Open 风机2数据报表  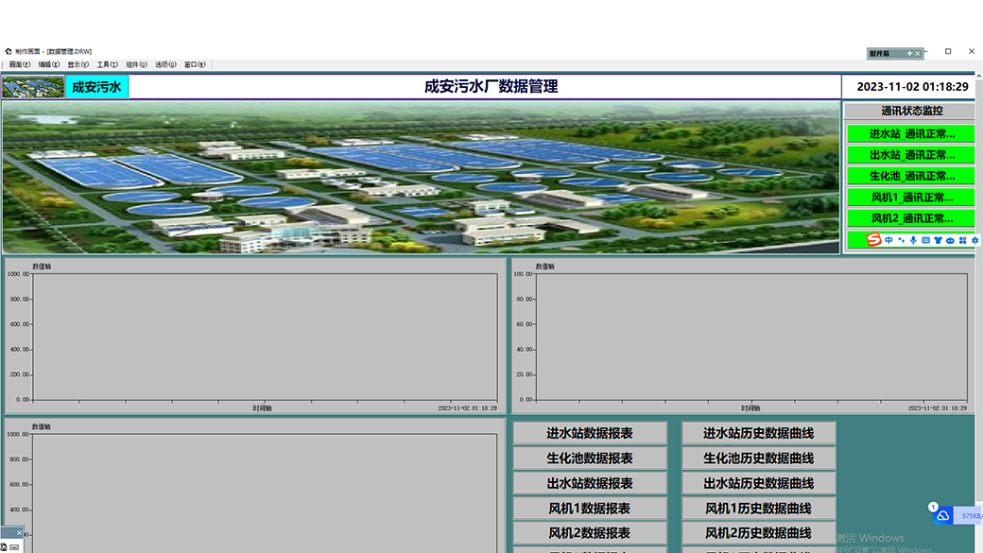(589, 533)
